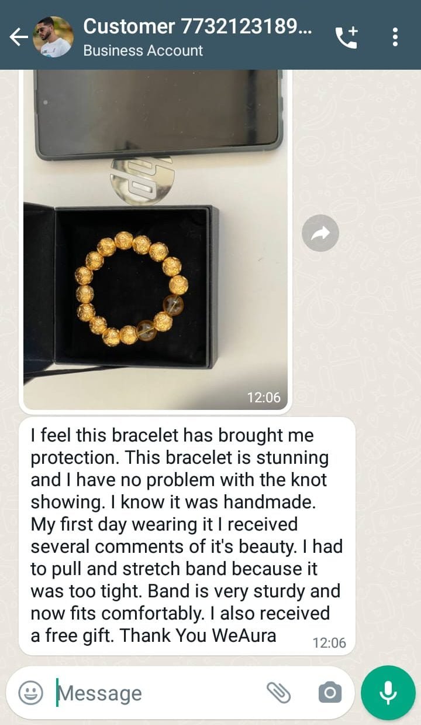Open the photo by tapping the gold bracelet
Viewport: 421px width, 725px height.
pos(132,288)
